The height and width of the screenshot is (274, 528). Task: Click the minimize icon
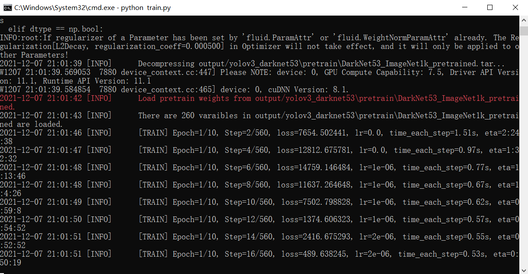pos(464,7)
